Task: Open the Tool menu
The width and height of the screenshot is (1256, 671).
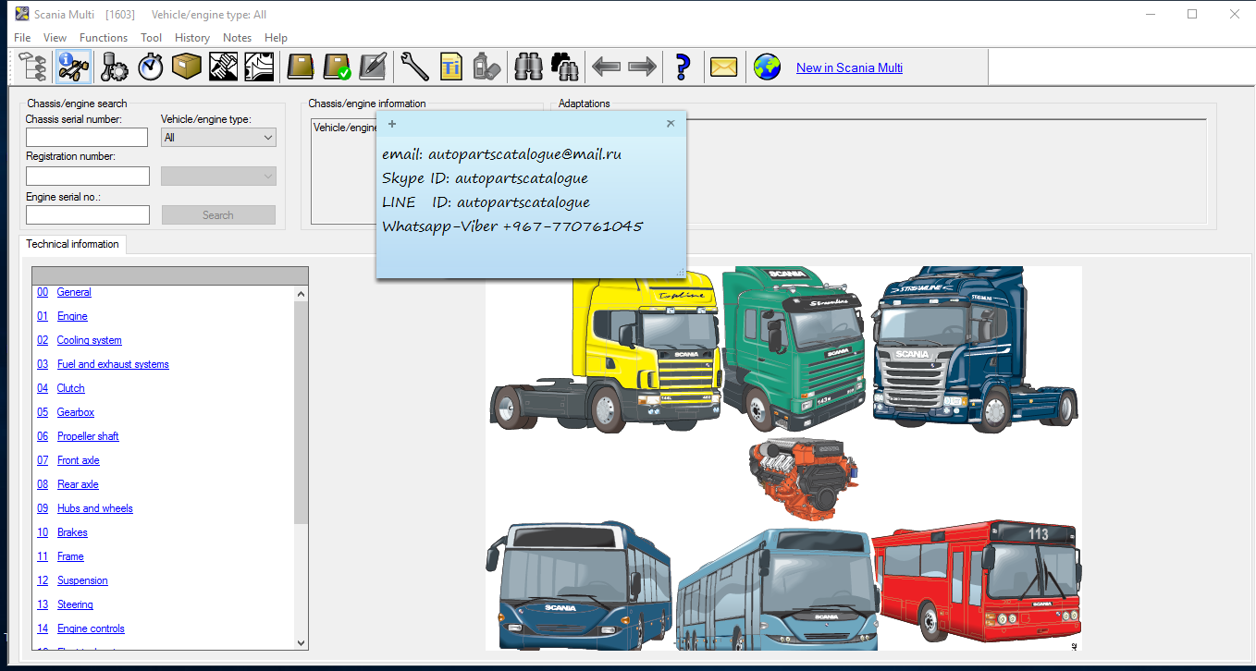Action: coord(152,38)
